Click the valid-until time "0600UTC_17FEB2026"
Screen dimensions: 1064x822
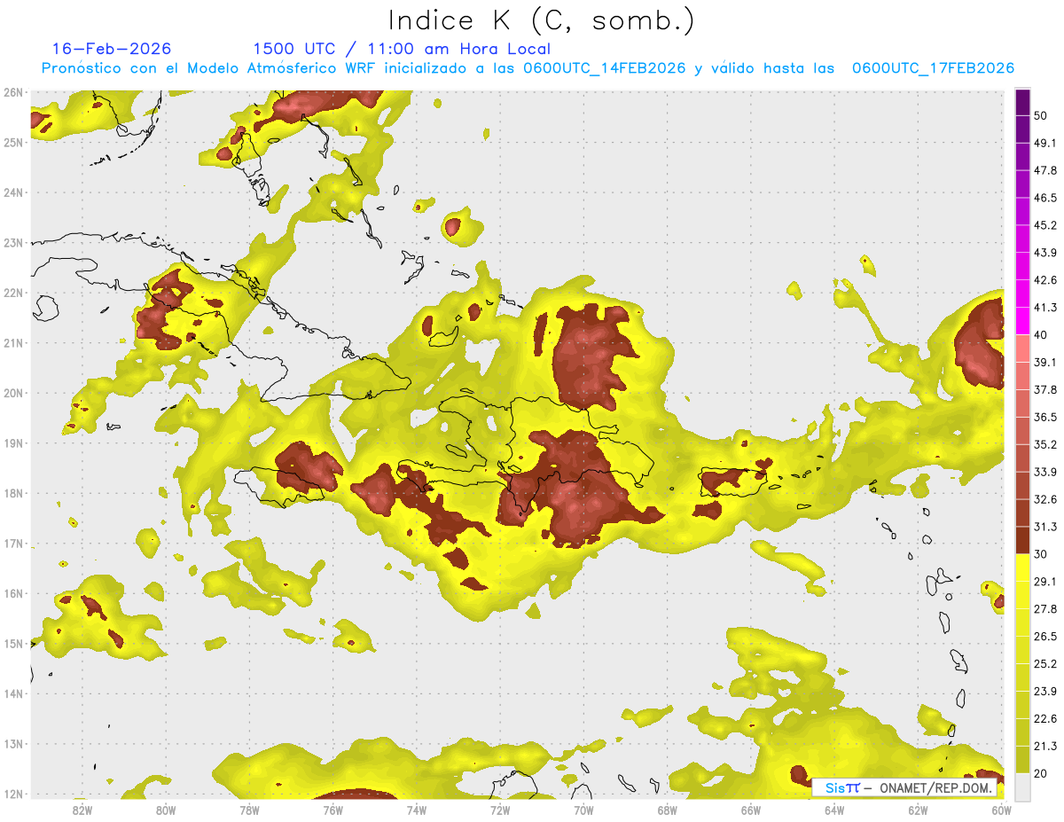point(933,68)
